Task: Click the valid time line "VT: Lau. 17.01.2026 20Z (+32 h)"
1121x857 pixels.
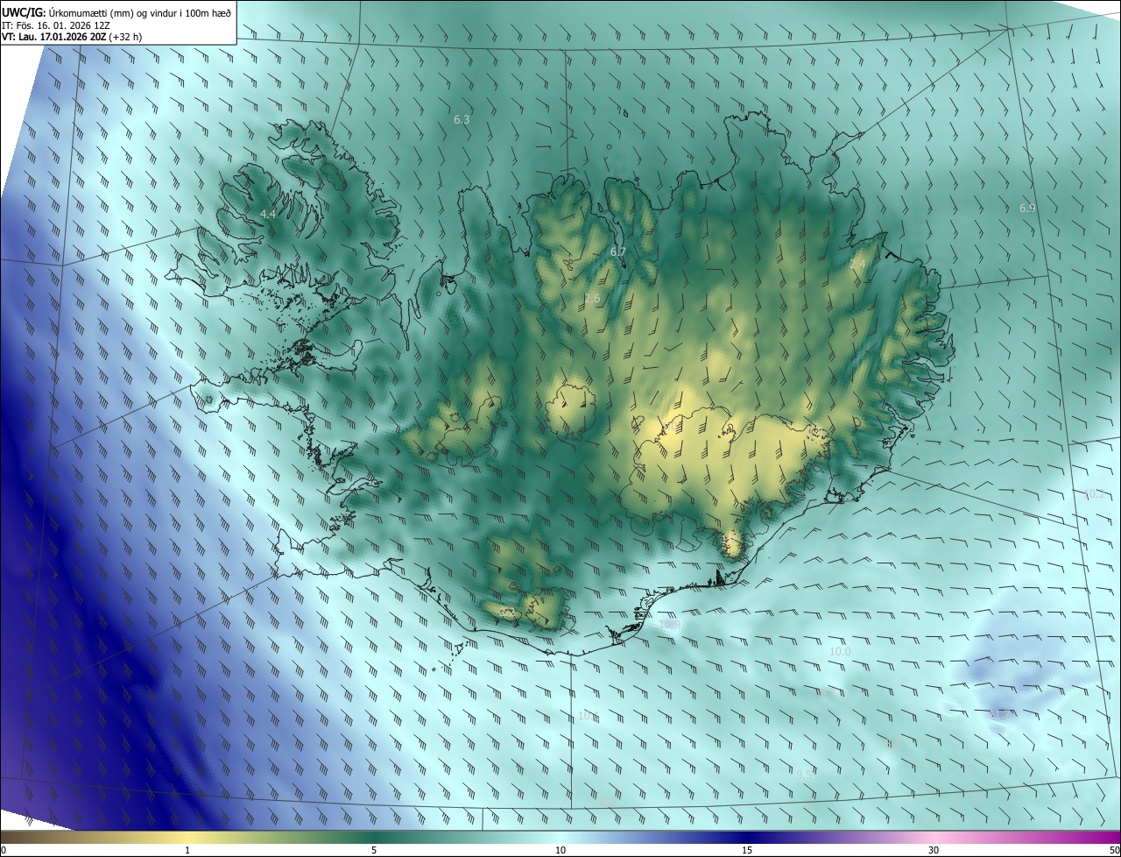Action: click(x=72, y=37)
